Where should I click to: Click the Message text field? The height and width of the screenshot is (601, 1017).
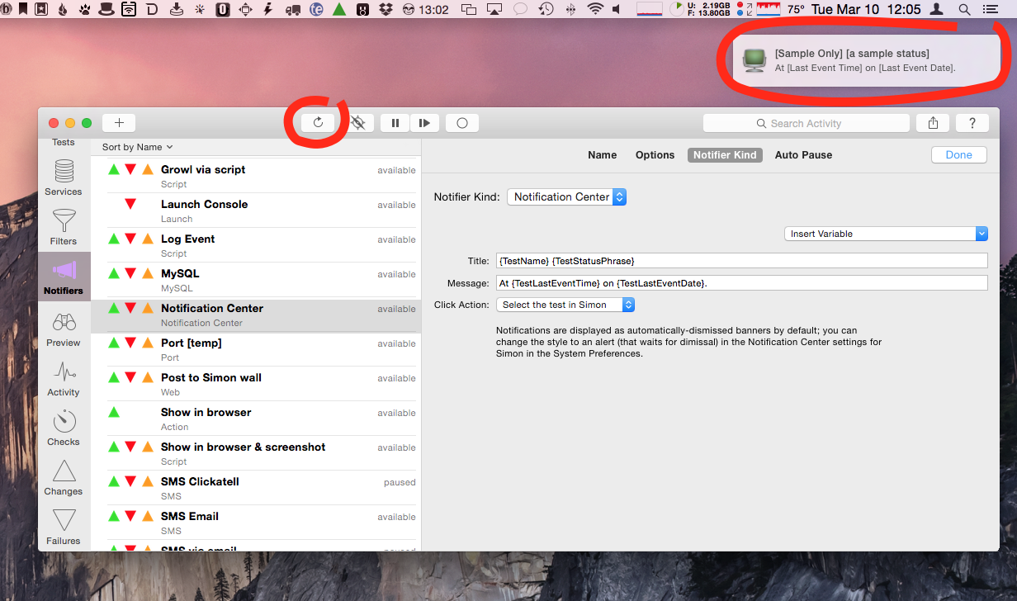pos(742,282)
